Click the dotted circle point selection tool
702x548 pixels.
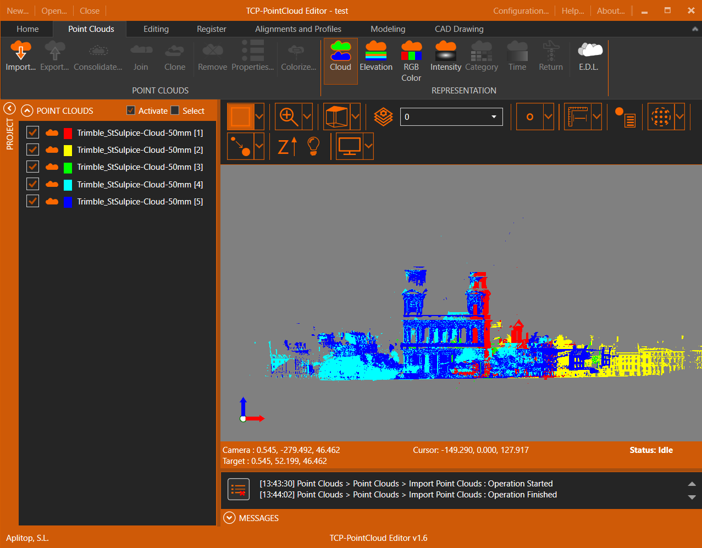(x=661, y=117)
